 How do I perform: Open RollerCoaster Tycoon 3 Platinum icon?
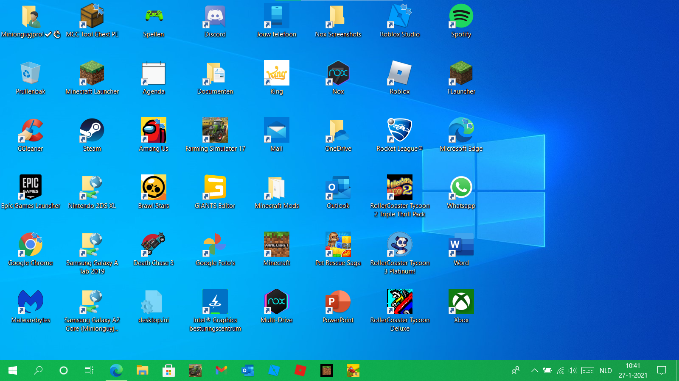400,253
